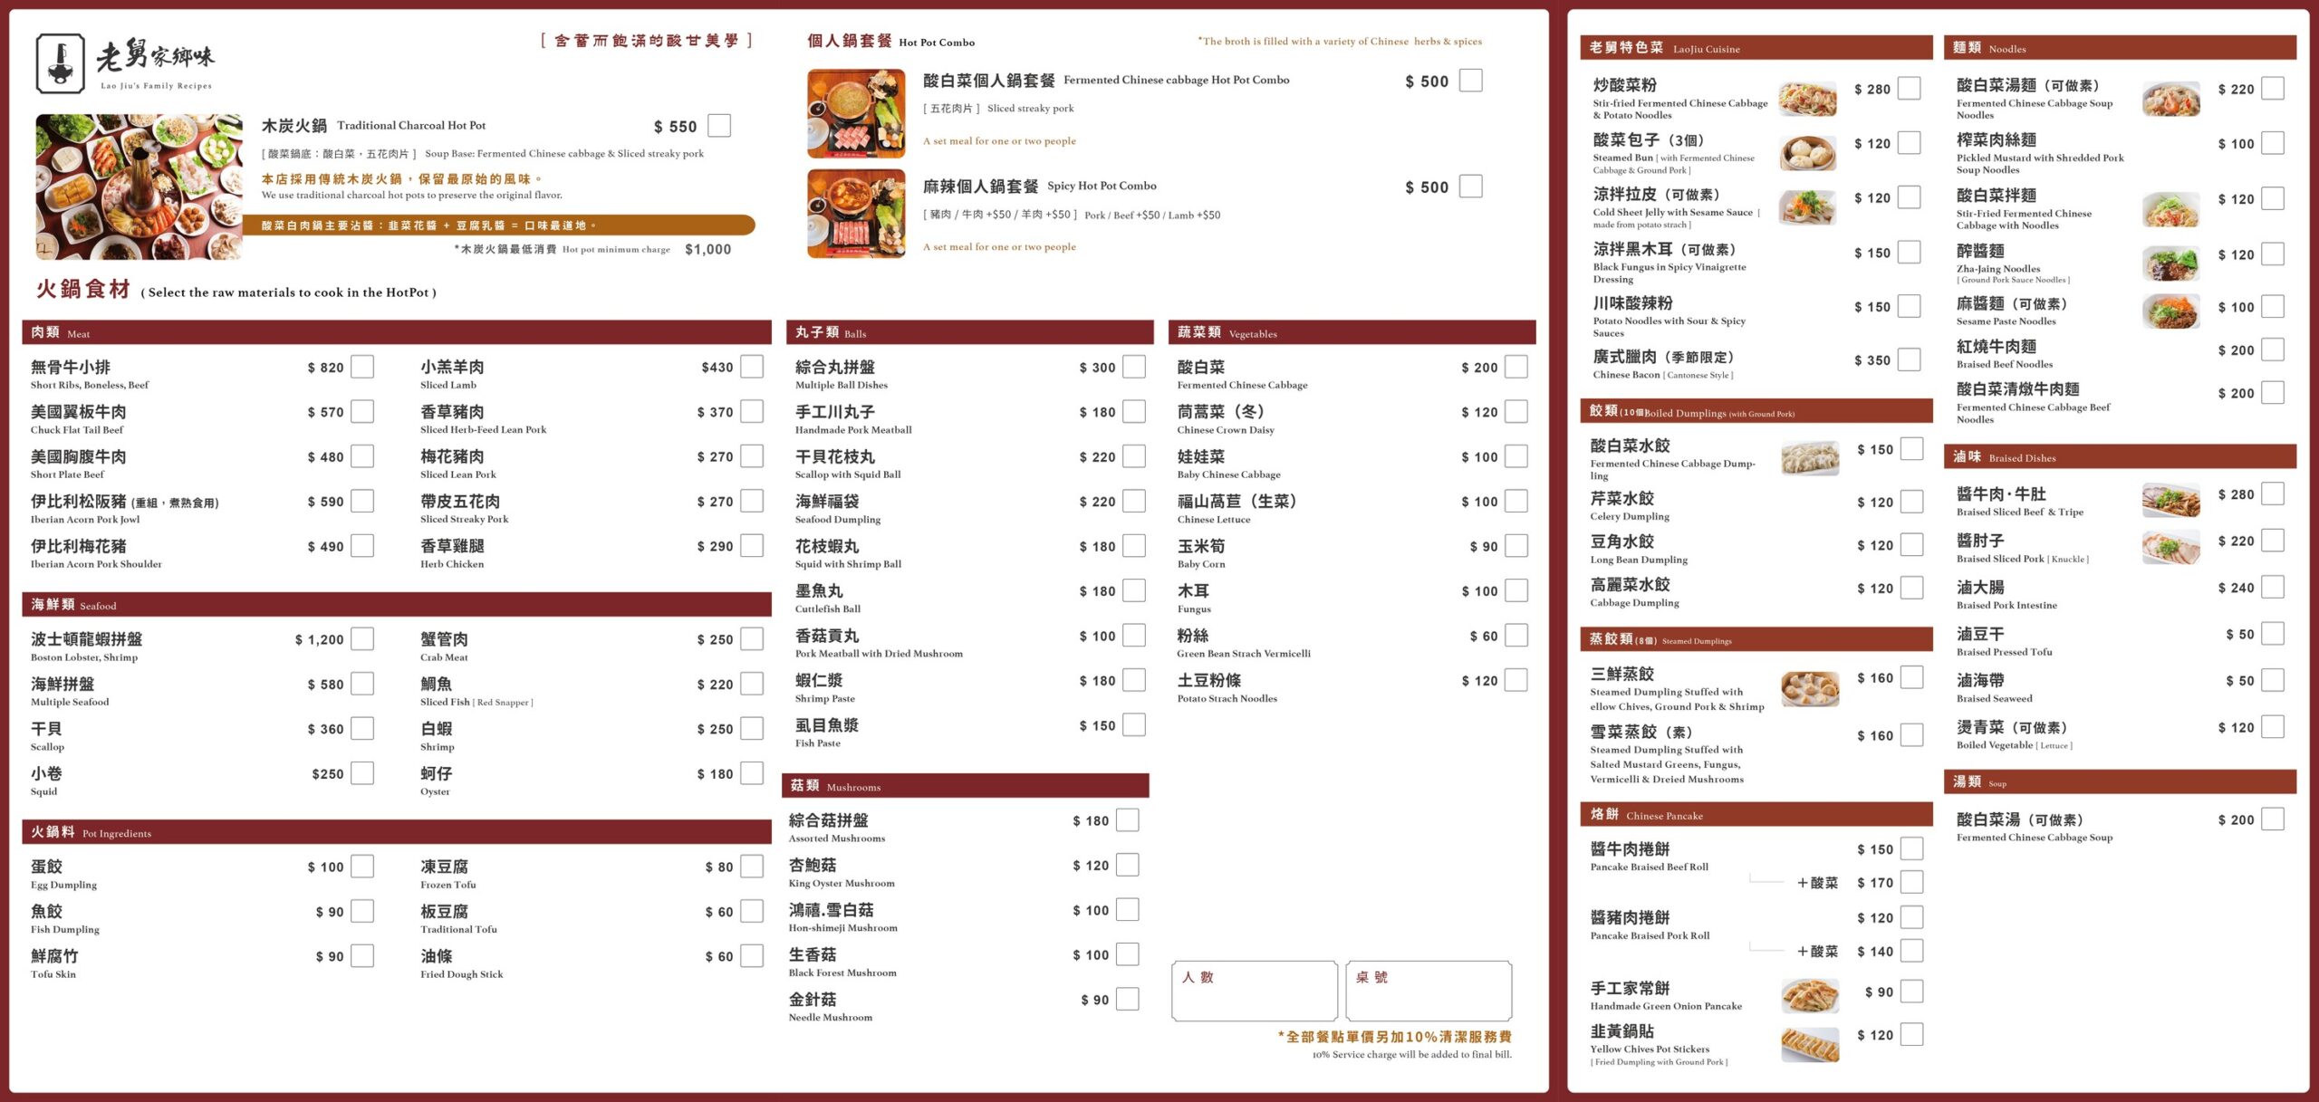Viewport: 2319px width, 1102px height.
Task: Mark the Zha-Jaing Noodles checkbox
Action: pyautogui.click(x=2272, y=254)
